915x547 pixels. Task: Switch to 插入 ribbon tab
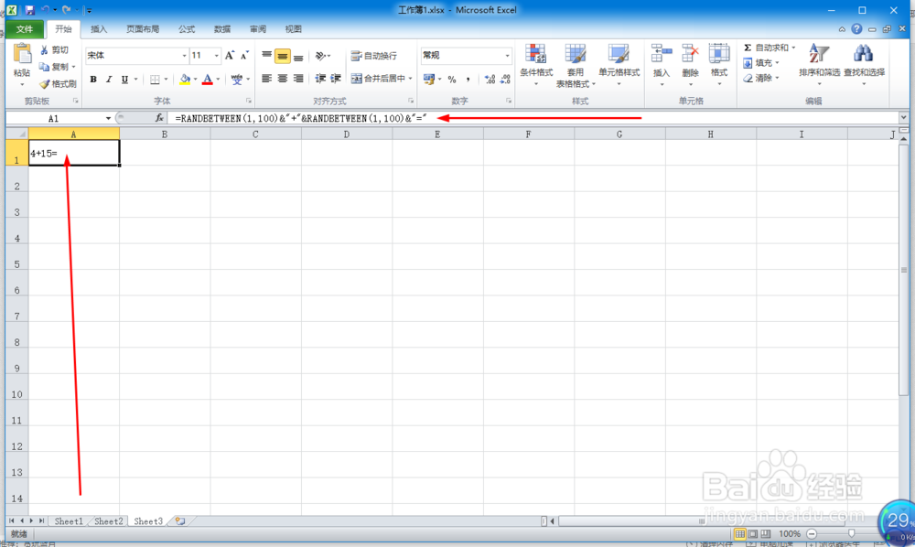click(99, 29)
